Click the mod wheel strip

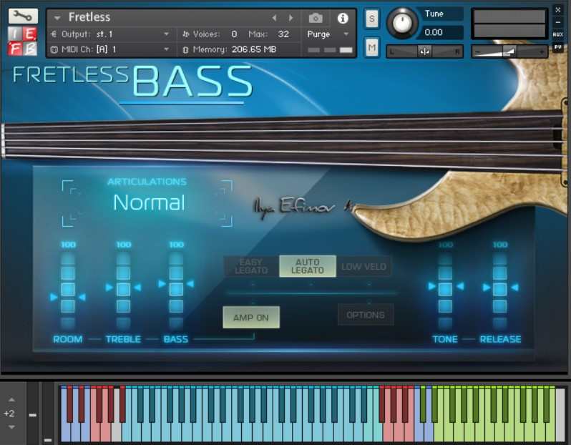coord(48,413)
